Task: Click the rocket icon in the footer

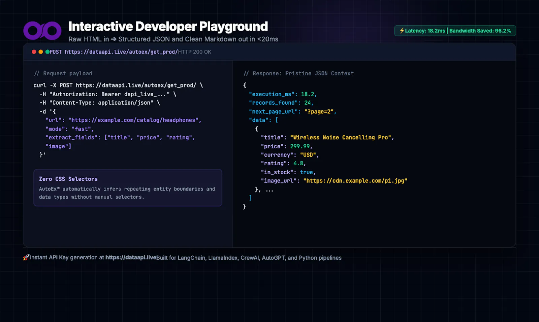Action: point(26,257)
